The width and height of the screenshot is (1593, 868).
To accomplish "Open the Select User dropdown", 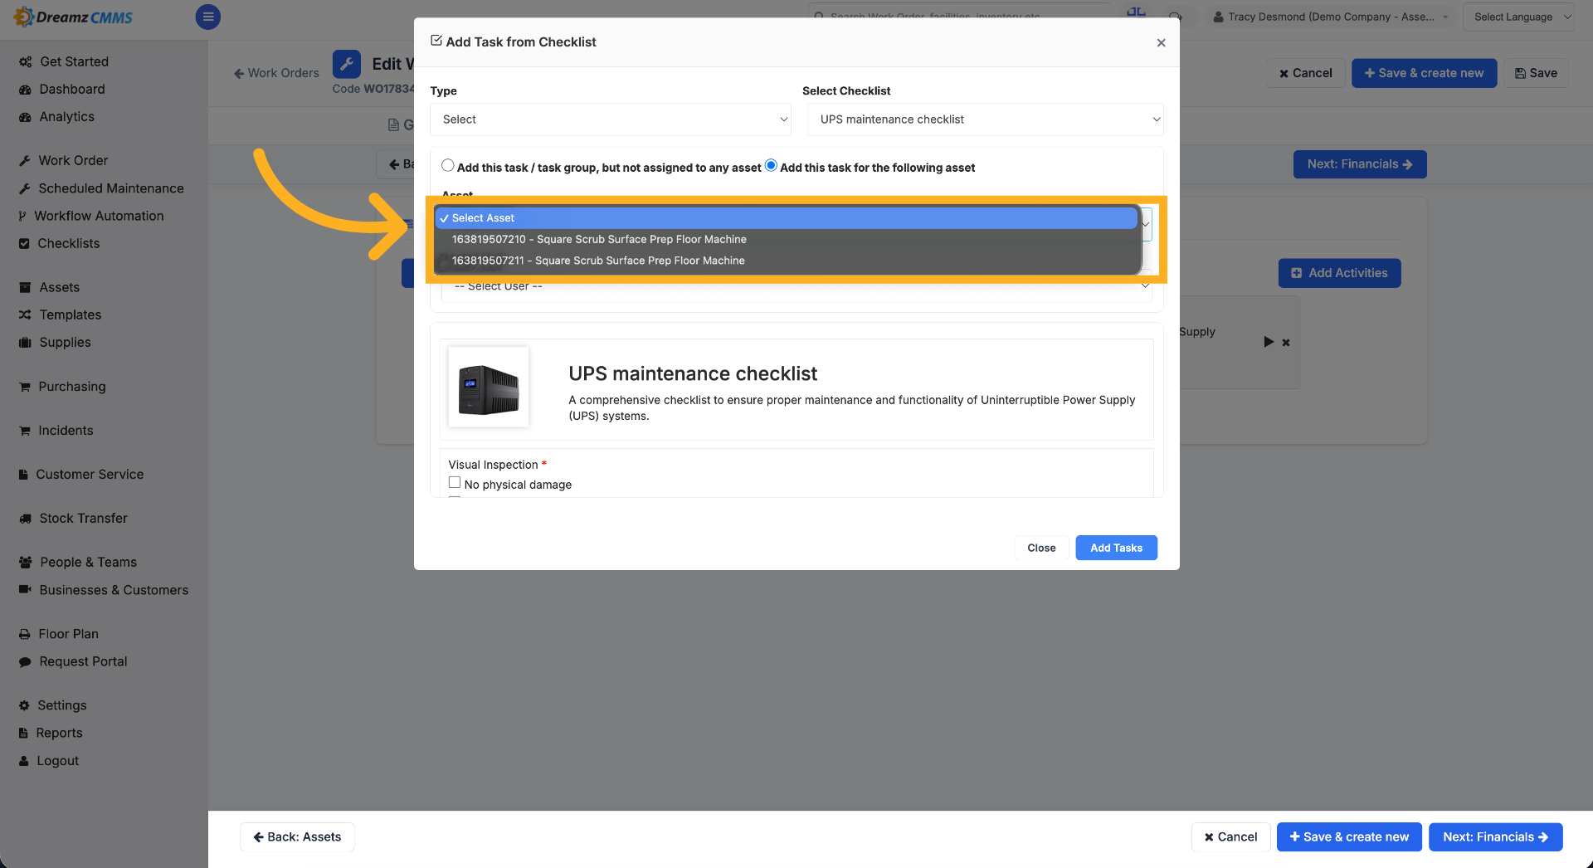I will 796,286.
